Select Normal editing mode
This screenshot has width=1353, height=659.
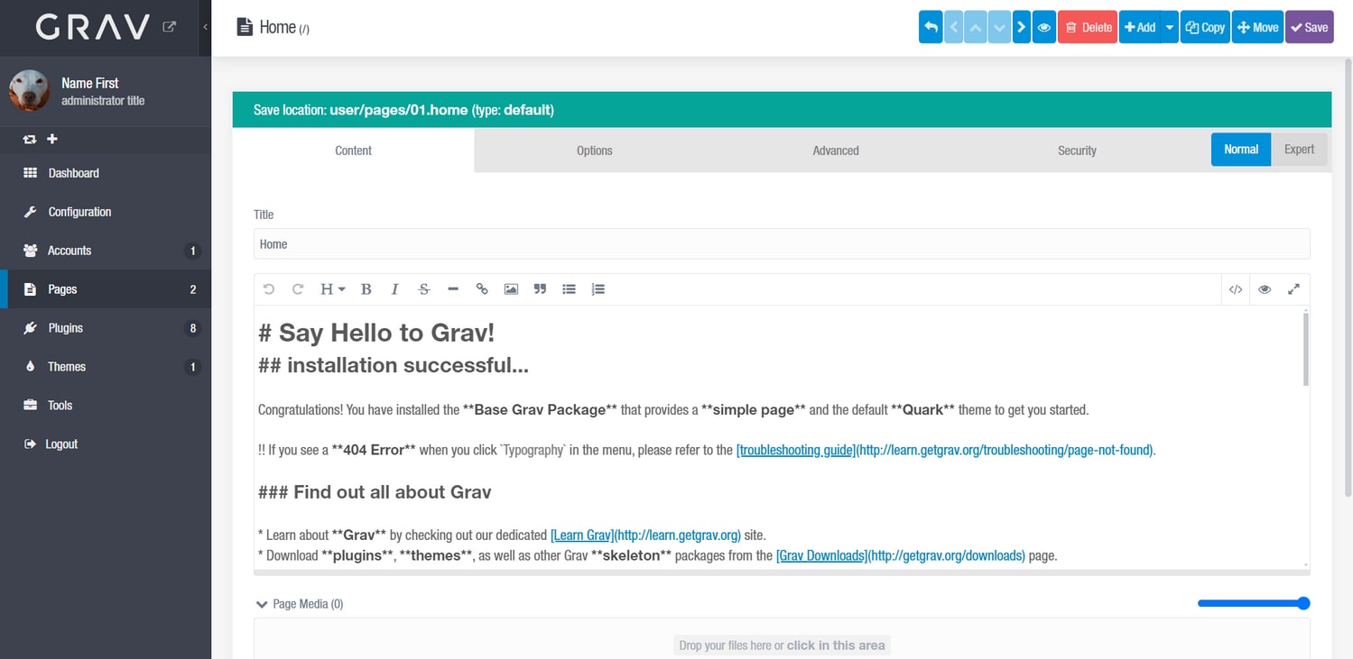[1241, 150]
